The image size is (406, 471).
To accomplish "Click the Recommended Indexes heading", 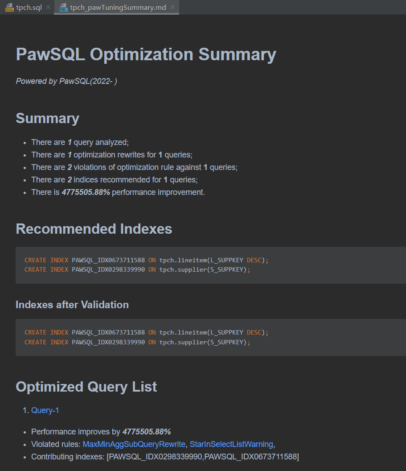I will pyautogui.click(x=94, y=229).
